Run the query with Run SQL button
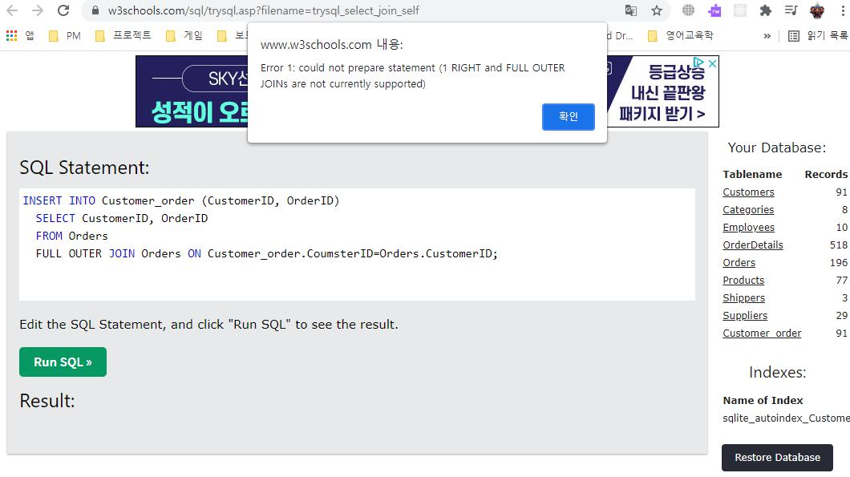The width and height of the screenshot is (850, 477). tap(63, 362)
